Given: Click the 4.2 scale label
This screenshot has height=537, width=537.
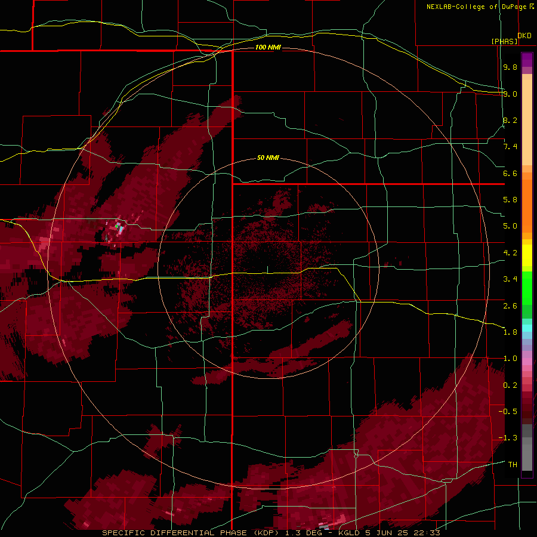Looking at the screenshot, I should pyautogui.click(x=510, y=253).
